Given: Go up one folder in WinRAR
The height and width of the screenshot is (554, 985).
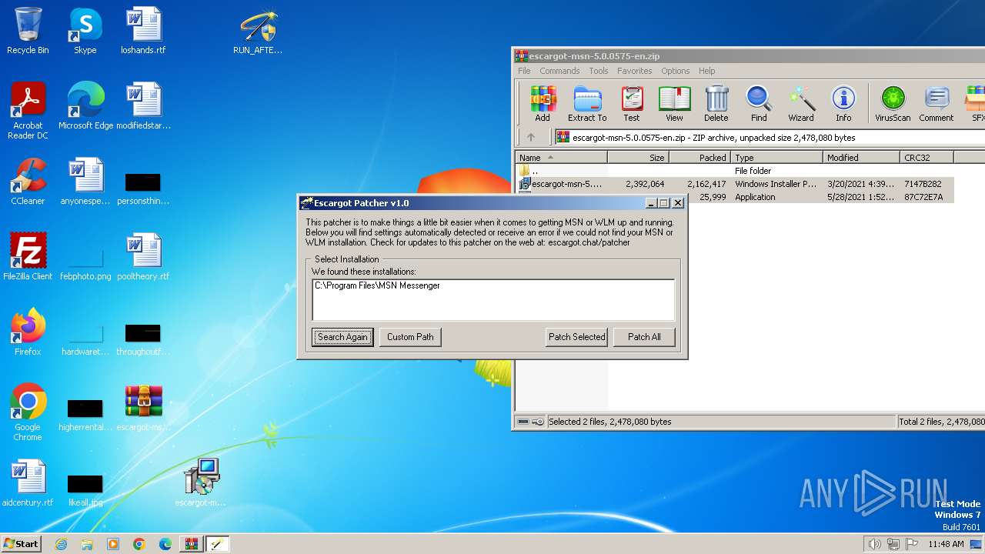Looking at the screenshot, I should pyautogui.click(x=530, y=138).
